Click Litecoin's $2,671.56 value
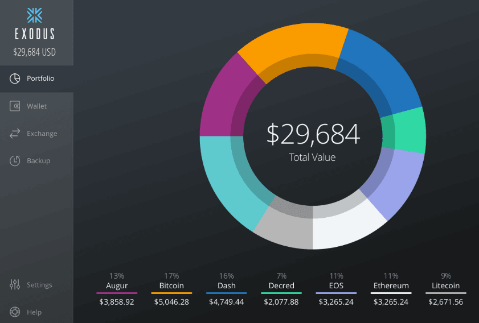 click(x=446, y=302)
